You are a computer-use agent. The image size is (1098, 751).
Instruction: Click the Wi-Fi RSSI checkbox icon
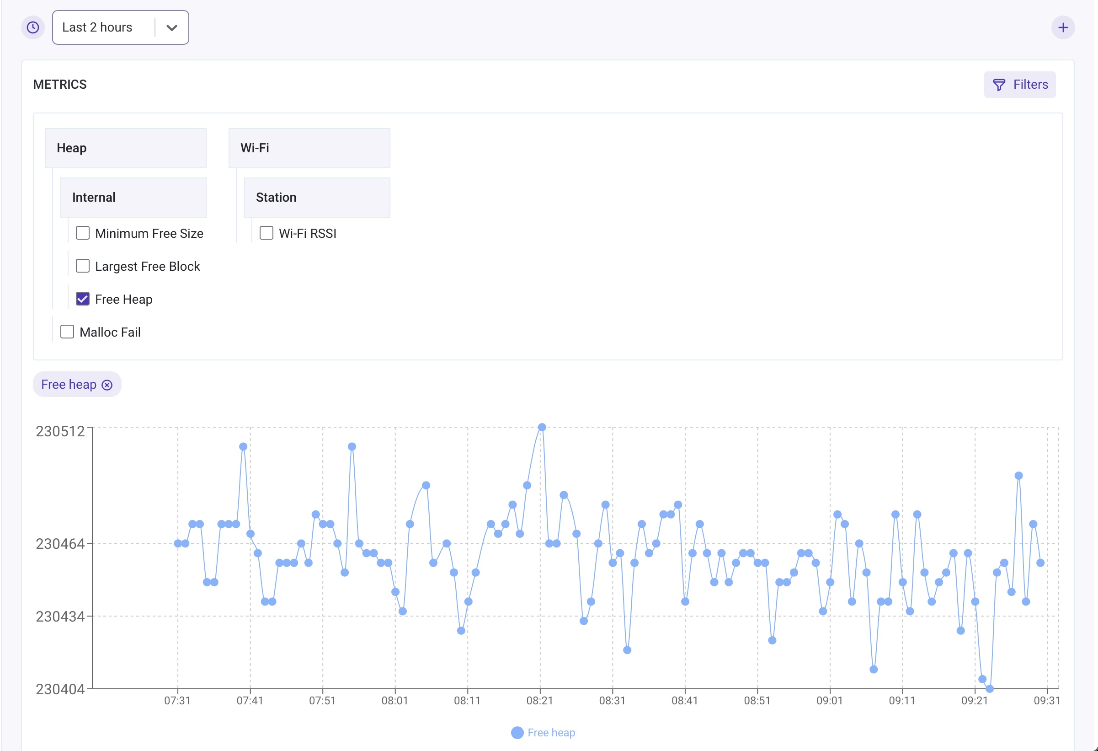tap(266, 233)
